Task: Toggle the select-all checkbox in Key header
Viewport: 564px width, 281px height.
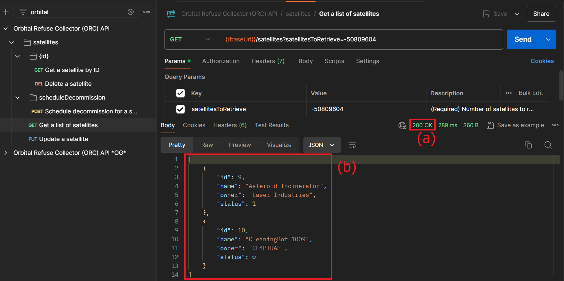Action: 180,93
